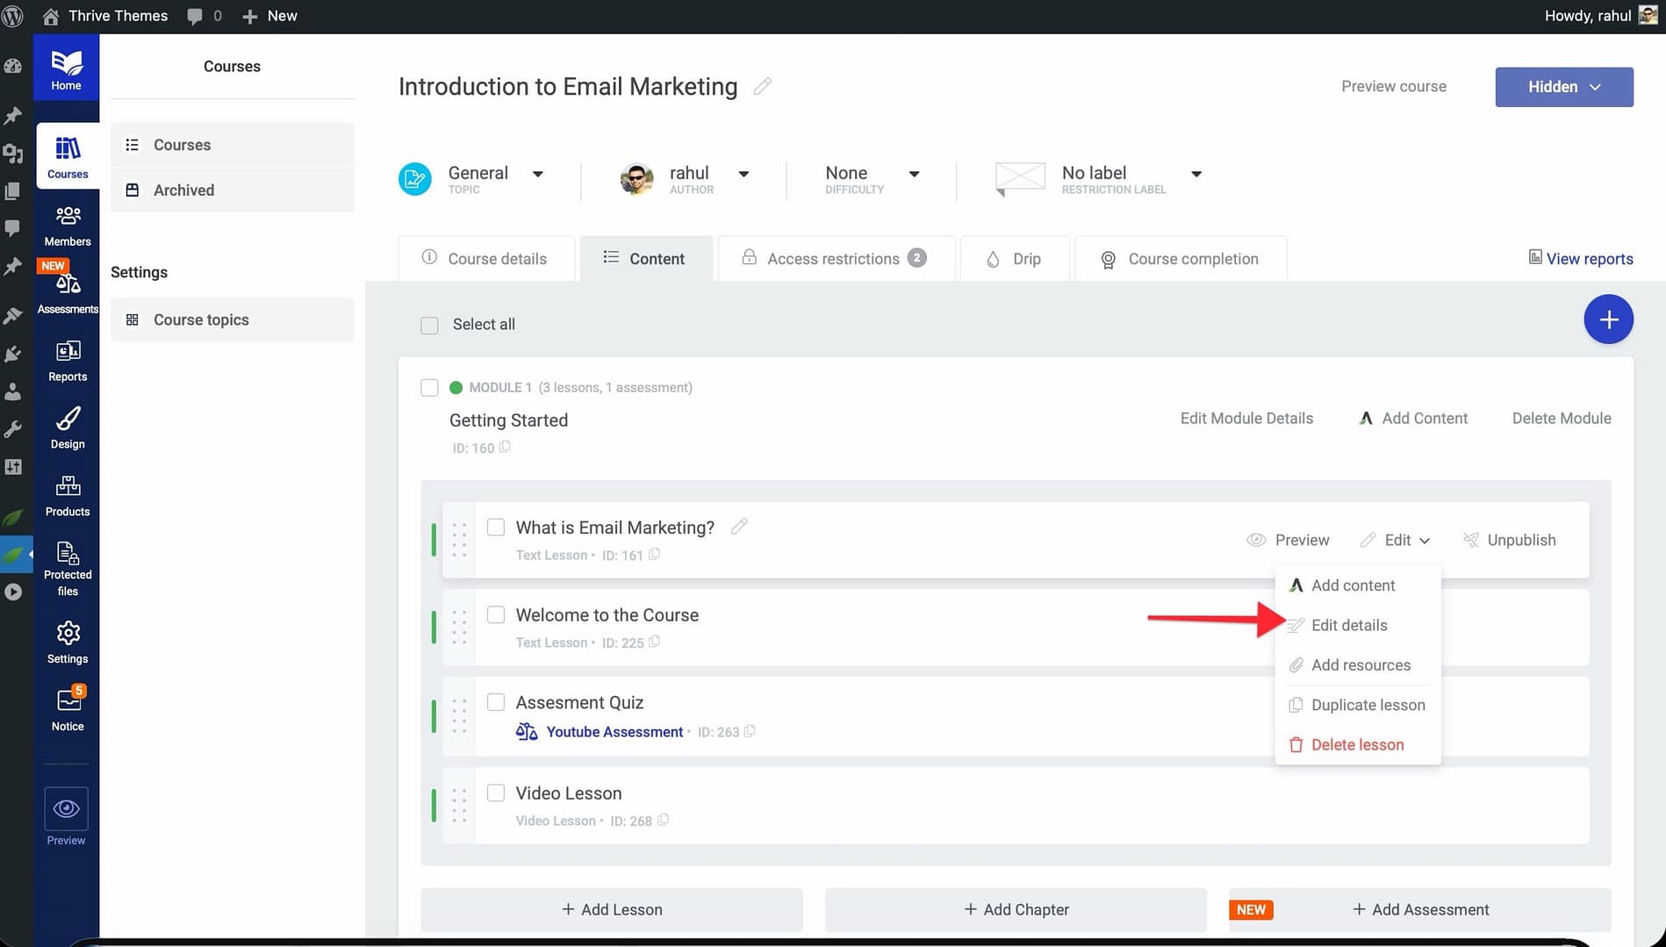This screenshot has height=947, width=1666.
Task: Tick the Select all checkbox
Action: 429,326
